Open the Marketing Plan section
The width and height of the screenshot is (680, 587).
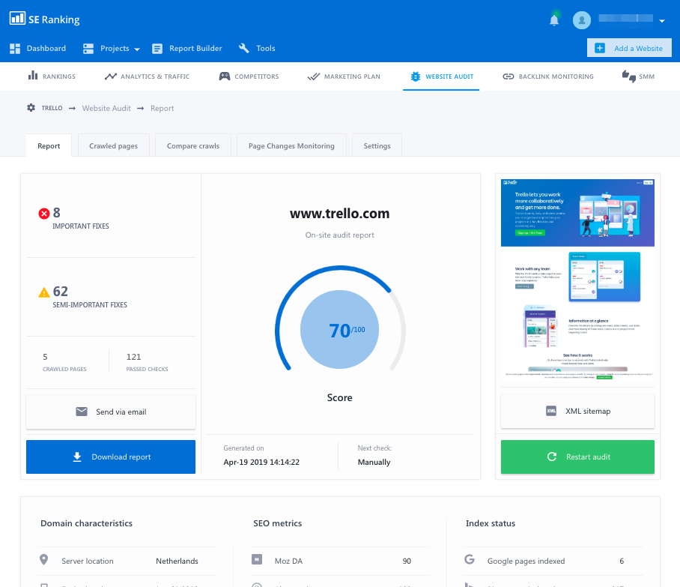352,76
